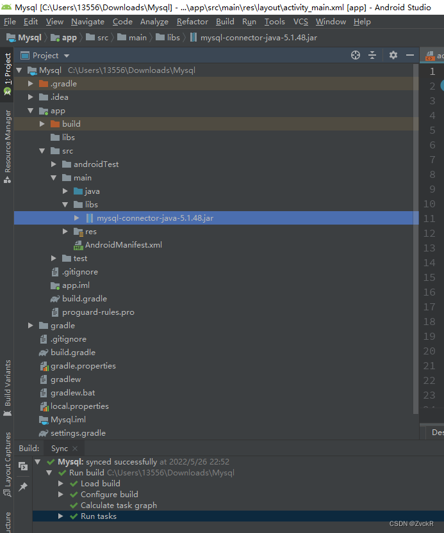Click libs breadcrumb in navigation bar
444x533 pixels.
[x=167, y=38]
